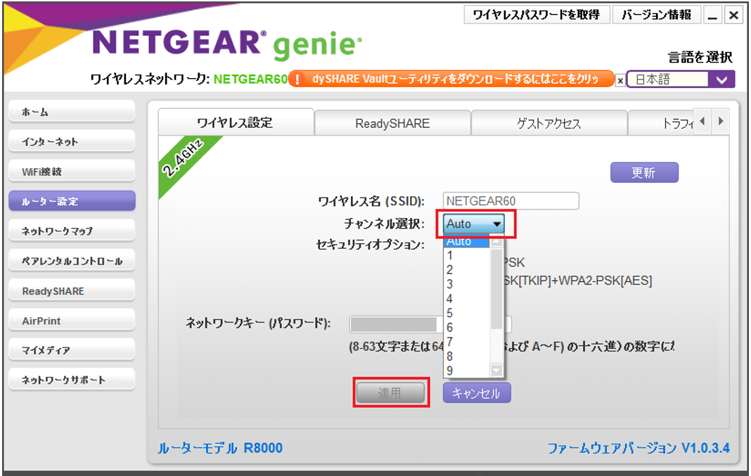Open ネットワークマップ in the sidebar
The width and height of the screenshot is (751, 476).
click(72, 231)
